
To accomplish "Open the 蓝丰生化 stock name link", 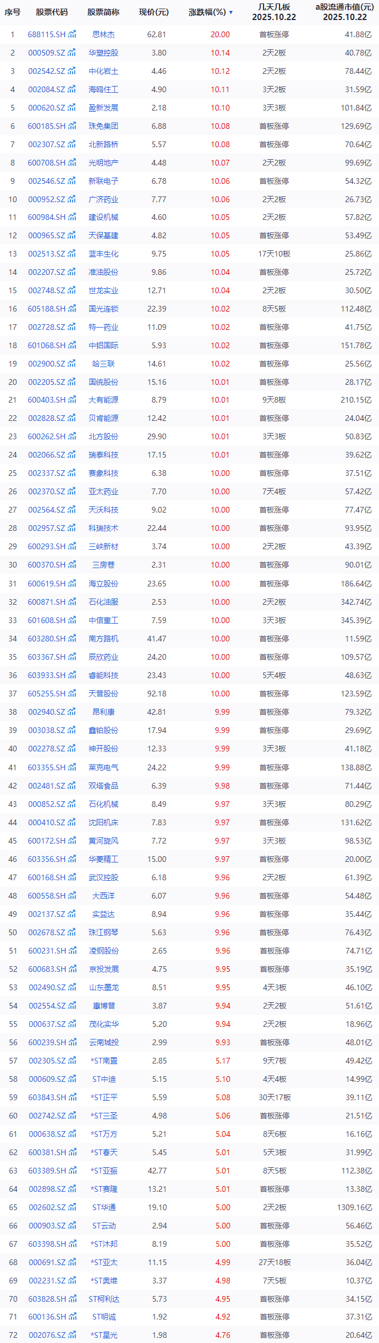I will click(x=103, y=254).
